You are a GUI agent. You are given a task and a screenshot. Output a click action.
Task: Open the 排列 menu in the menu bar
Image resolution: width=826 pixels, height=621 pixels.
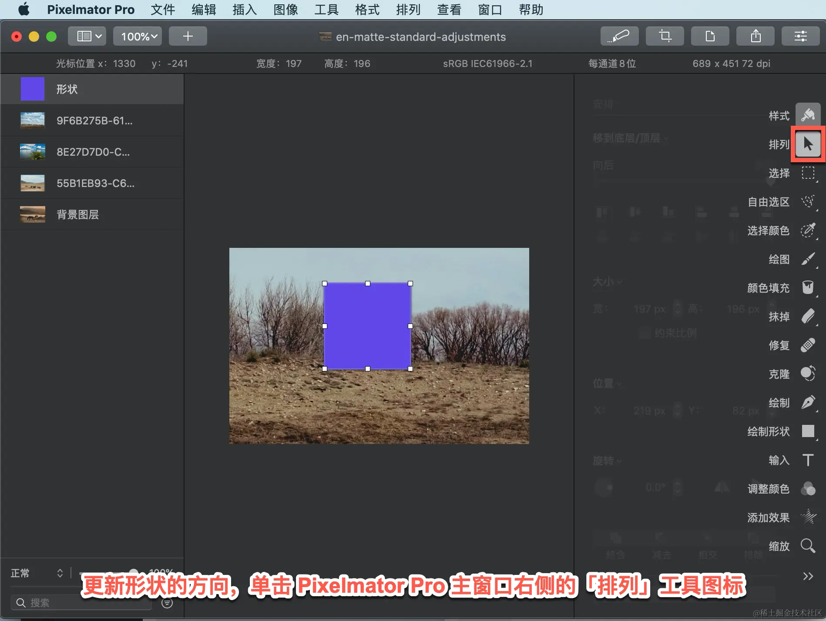pyautogui.click(x=408, y=10)
